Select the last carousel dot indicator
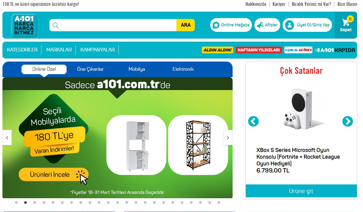 (x=219, y=203)
